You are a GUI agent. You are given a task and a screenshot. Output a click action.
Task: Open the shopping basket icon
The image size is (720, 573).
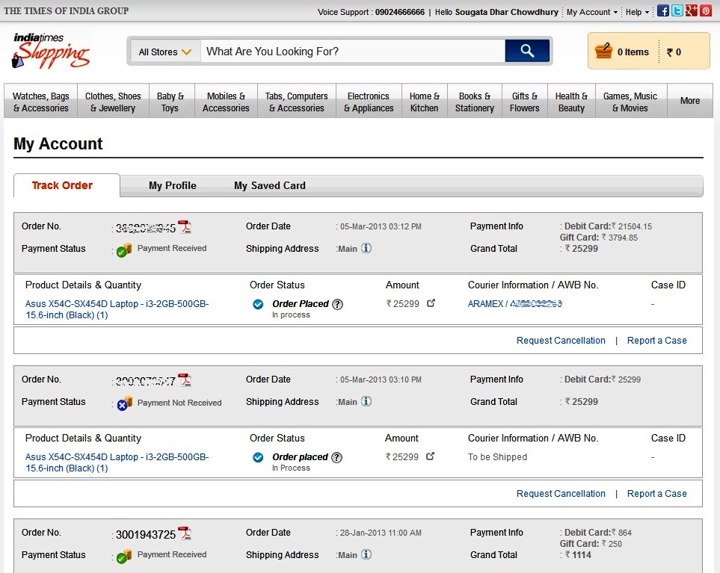[x=603, y=51]
